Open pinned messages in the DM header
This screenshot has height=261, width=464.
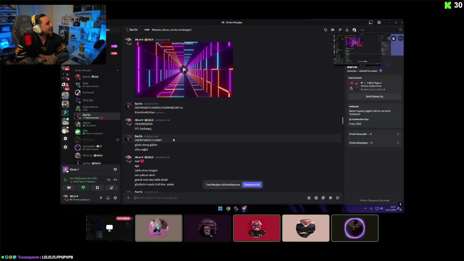(x=340, y=30)
